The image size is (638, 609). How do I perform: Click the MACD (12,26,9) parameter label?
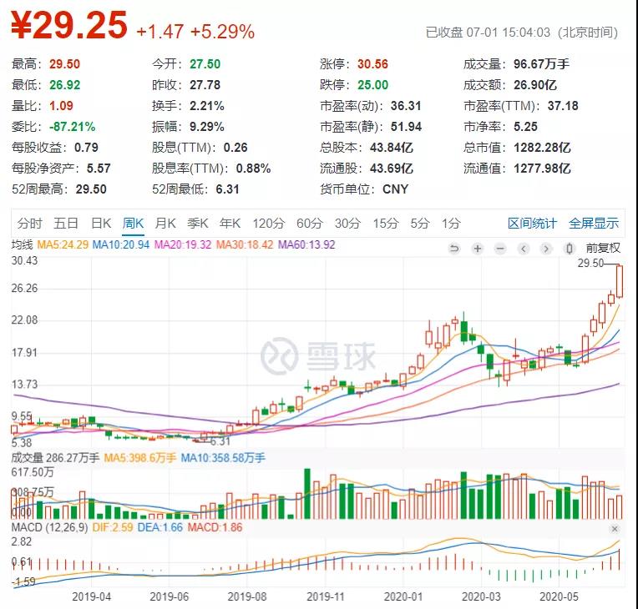(49, 528)
